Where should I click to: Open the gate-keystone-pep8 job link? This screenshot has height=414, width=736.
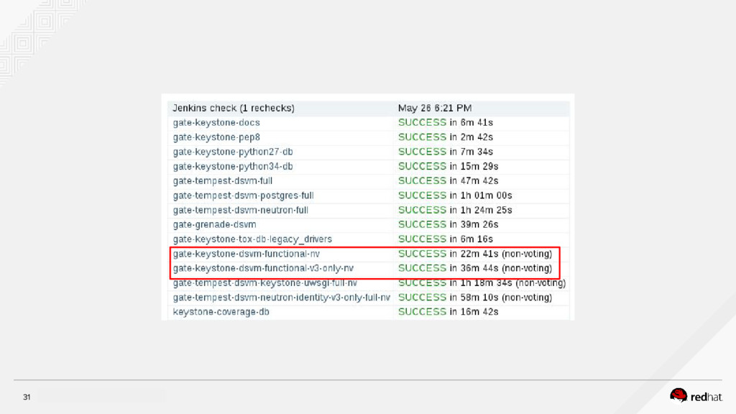point(216,137)
